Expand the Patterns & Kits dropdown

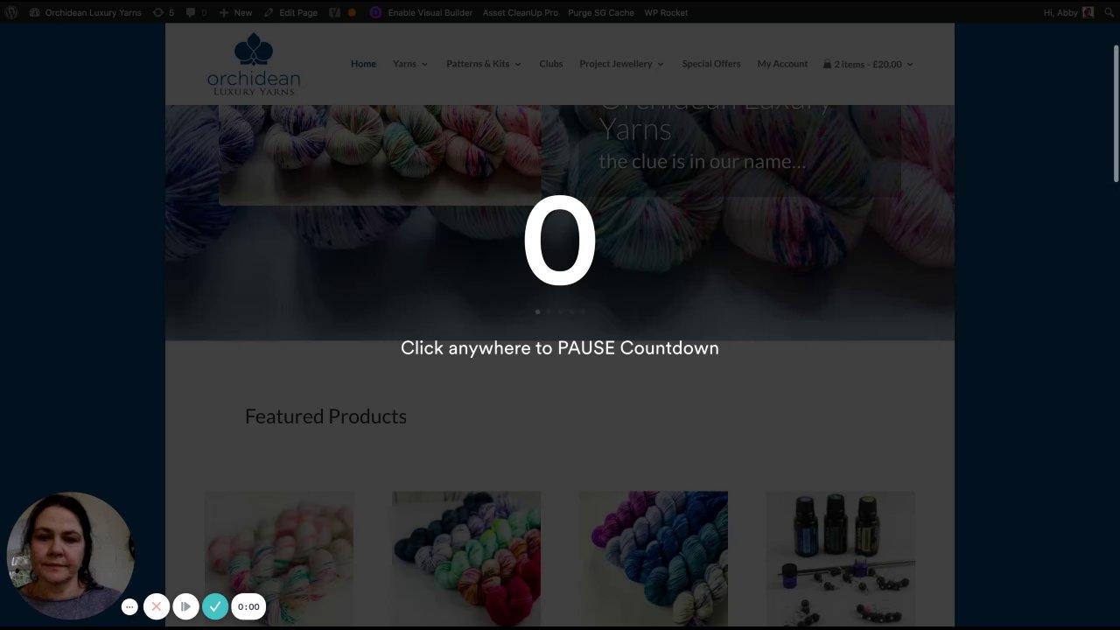coord(484,64)
